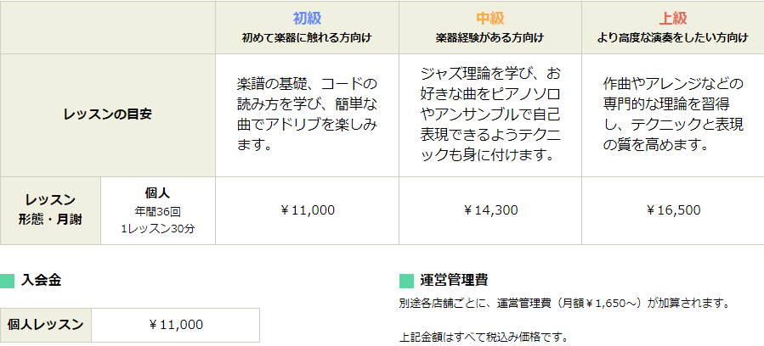Click the 個人 年間36回 lesson type cell
This screenshot has width=764, height=346.
158,210
